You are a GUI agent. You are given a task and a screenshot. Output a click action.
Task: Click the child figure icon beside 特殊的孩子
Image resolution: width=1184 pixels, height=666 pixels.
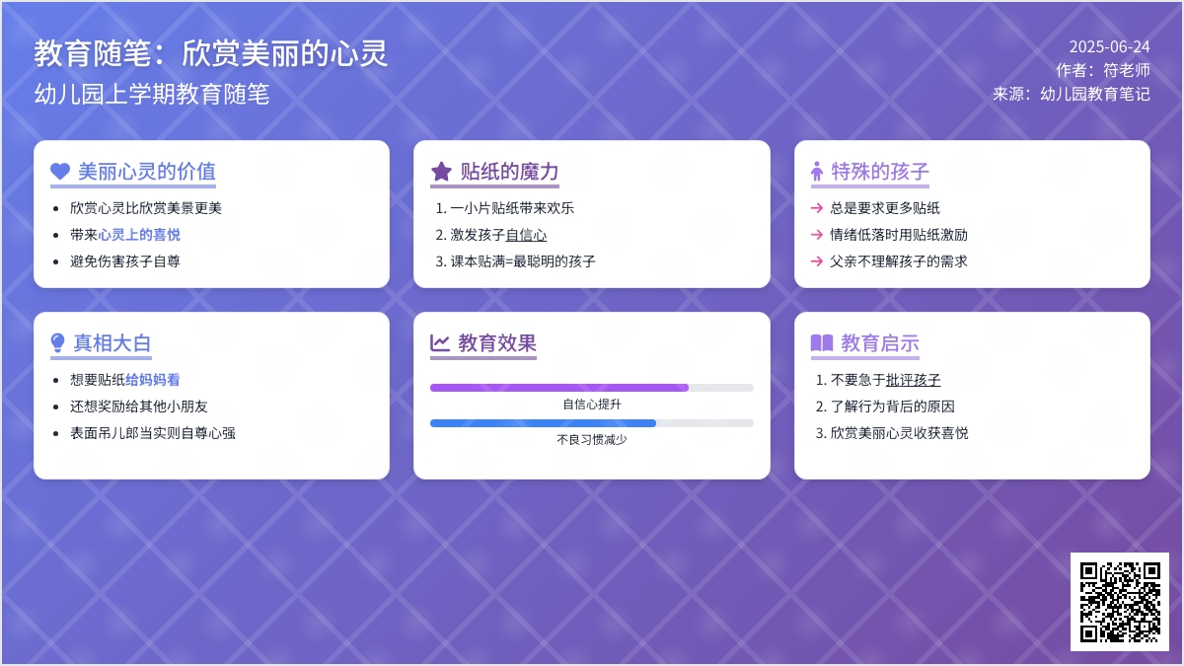(817, 172)
